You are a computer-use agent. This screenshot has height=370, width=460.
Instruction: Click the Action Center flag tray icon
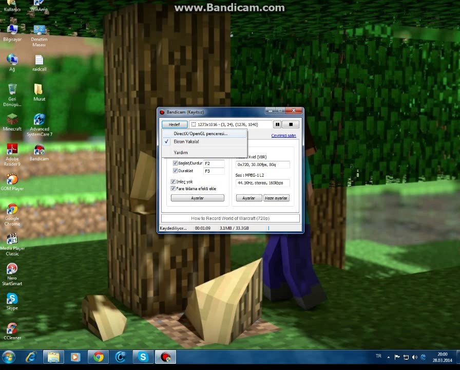(397, 357)
